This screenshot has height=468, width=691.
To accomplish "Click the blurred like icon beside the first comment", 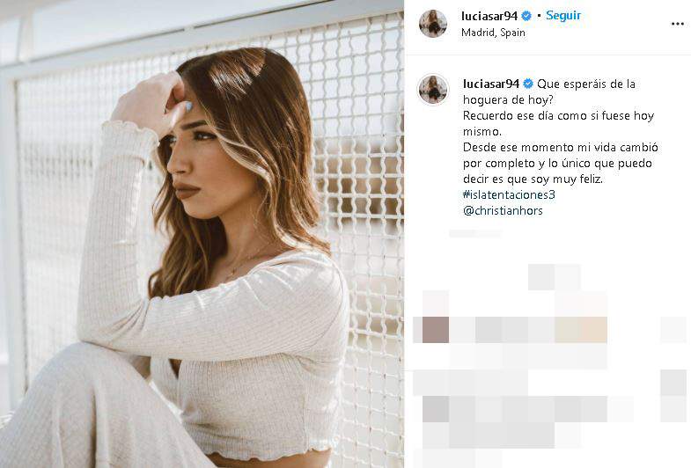I will (x=673, y=329).
